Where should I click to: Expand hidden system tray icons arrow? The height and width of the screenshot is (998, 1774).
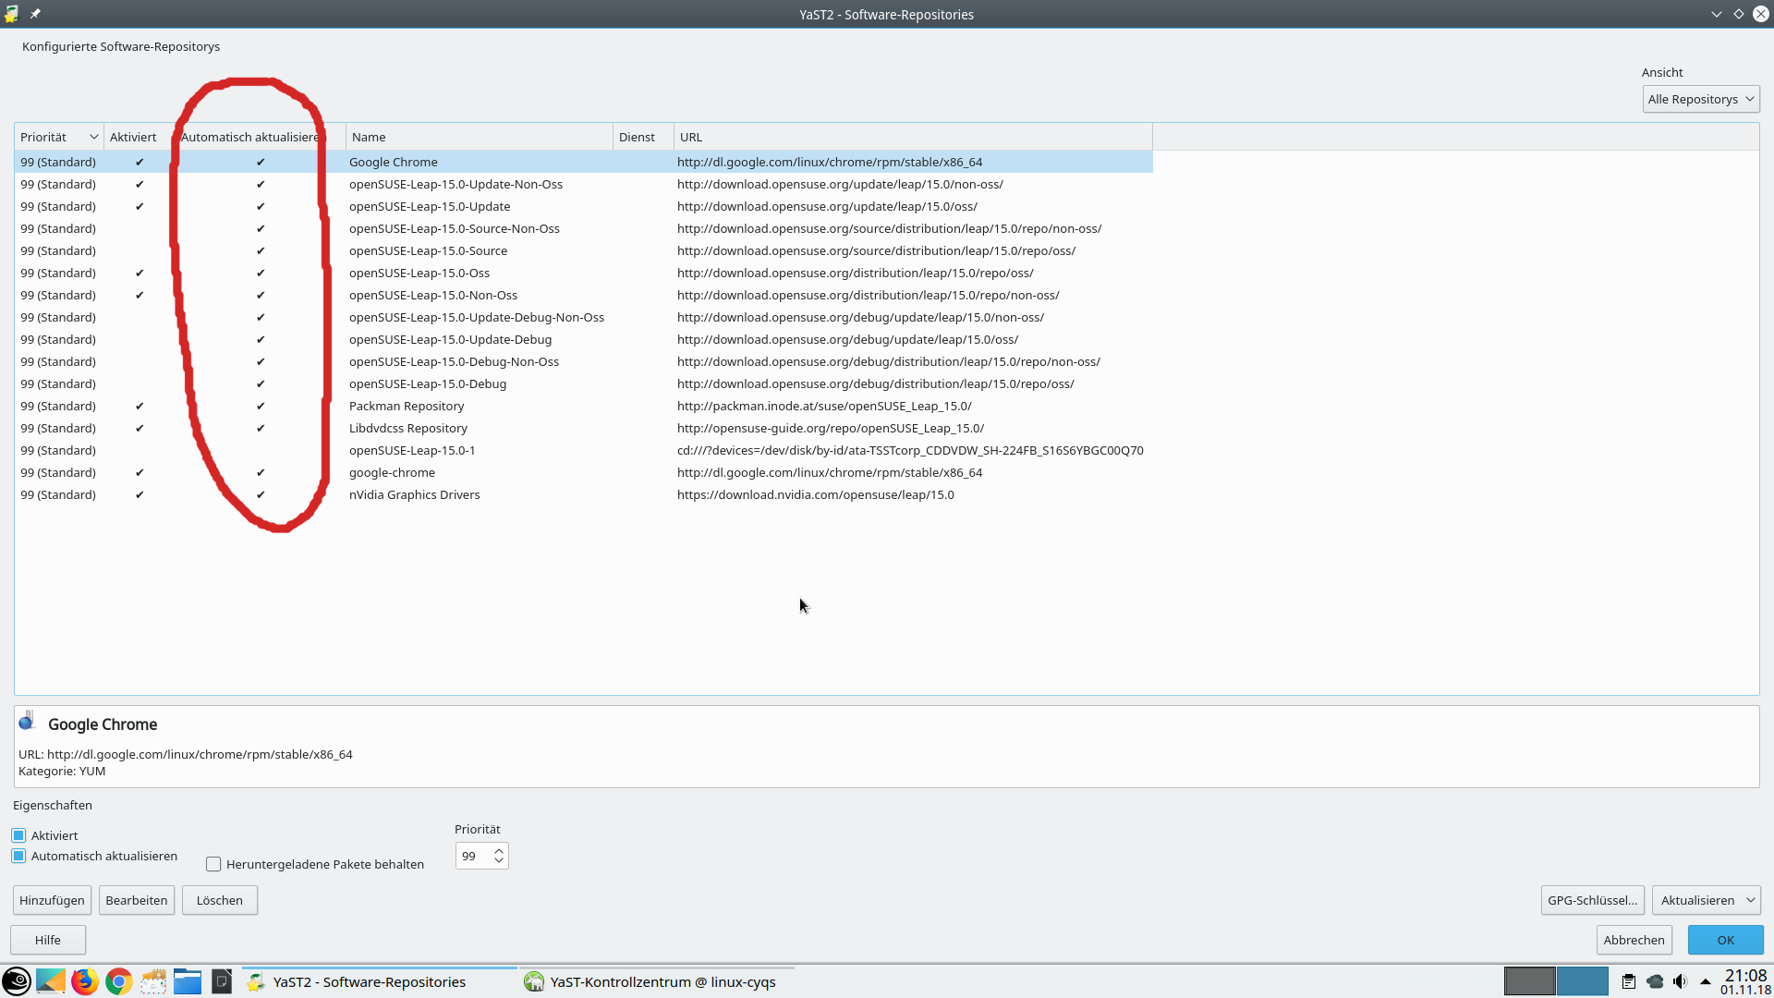point(1706,981)
